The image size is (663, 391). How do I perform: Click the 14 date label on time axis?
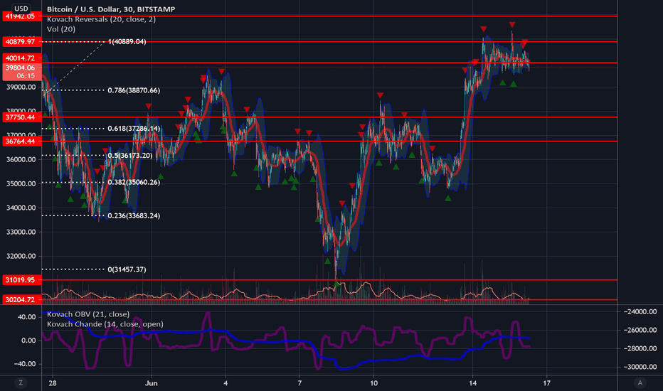[x=472, y=383]
